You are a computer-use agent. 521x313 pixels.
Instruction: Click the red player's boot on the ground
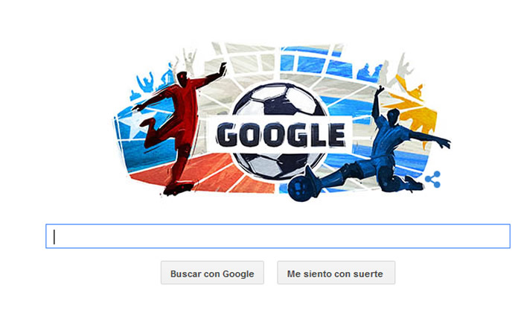178,189
